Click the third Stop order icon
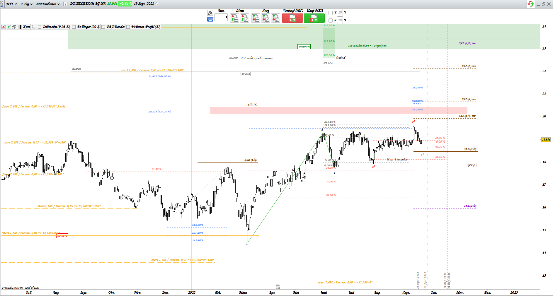 click(275, 18)
